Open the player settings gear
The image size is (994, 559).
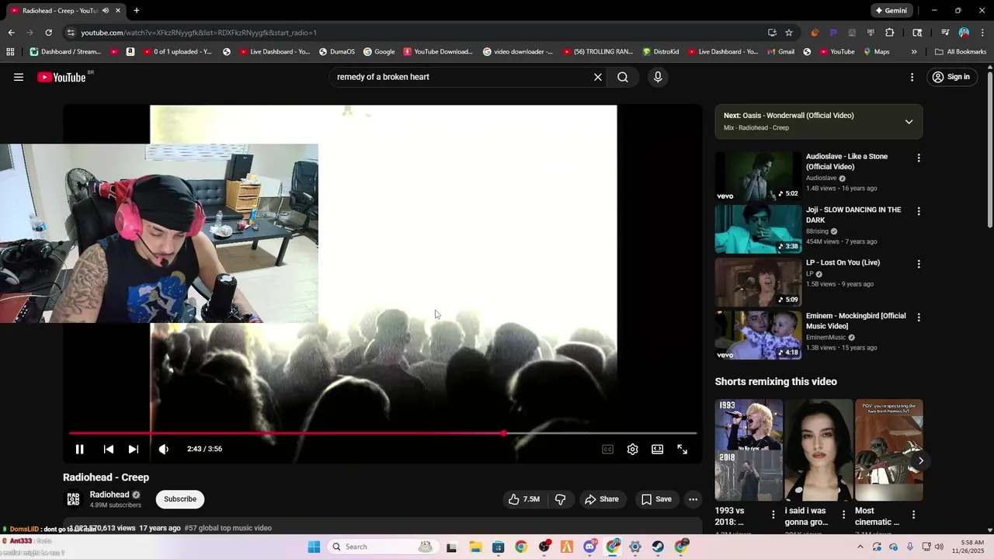point(633,449)
